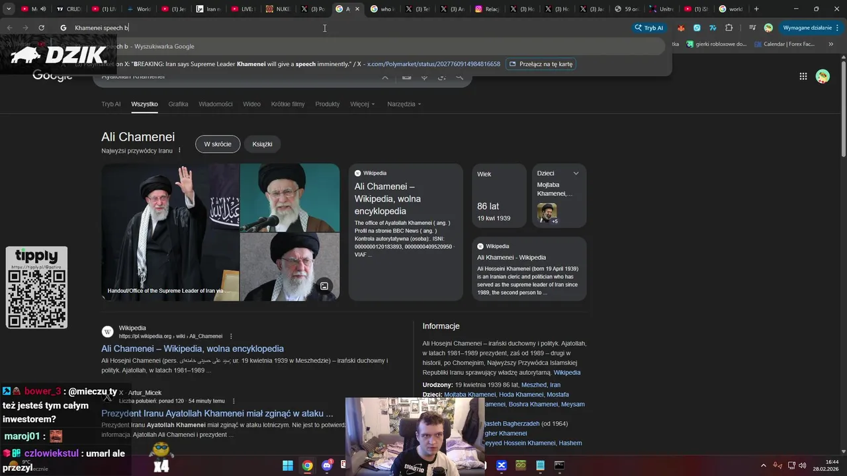Click the speaker icon on the first tab
Viewport: 847px width, 476px height.
pos(43,9)
